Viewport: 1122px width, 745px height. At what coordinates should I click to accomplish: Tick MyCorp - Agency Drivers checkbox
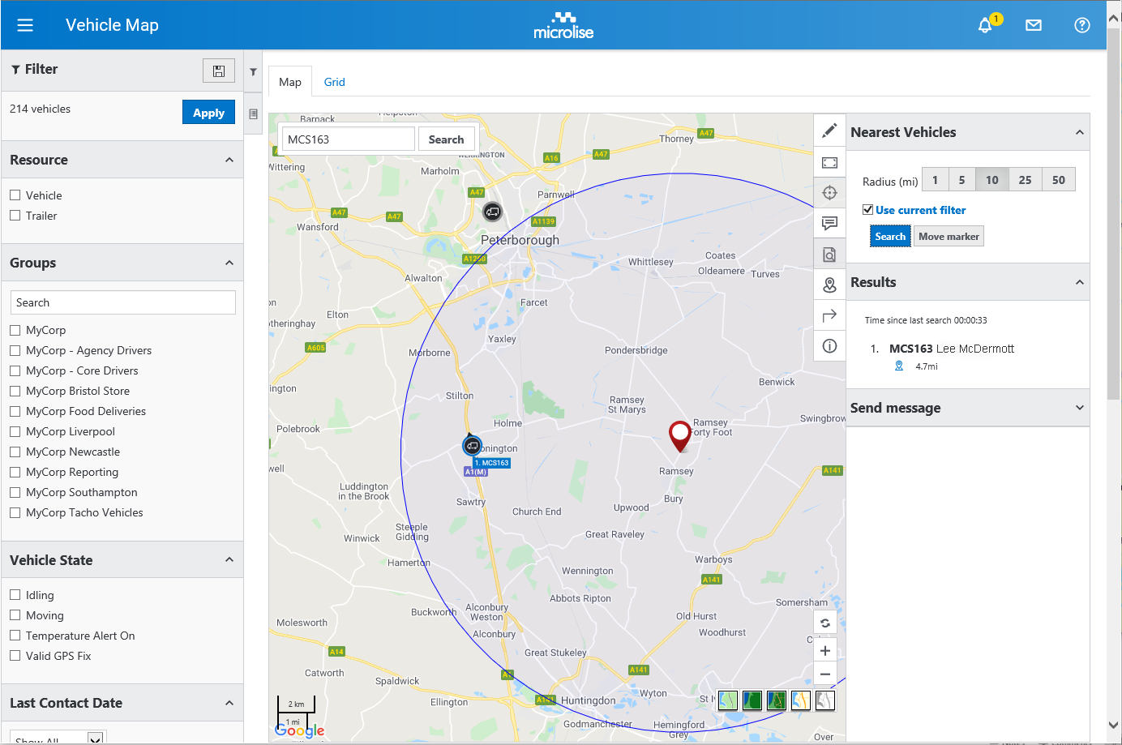pos(15,350)
